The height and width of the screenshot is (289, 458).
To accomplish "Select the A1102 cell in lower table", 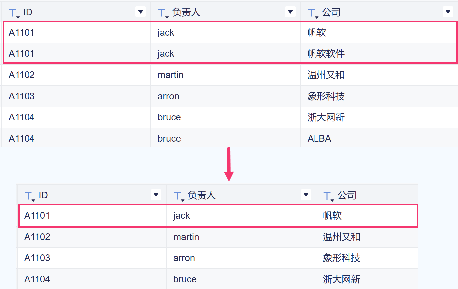I will click(37, 237).
